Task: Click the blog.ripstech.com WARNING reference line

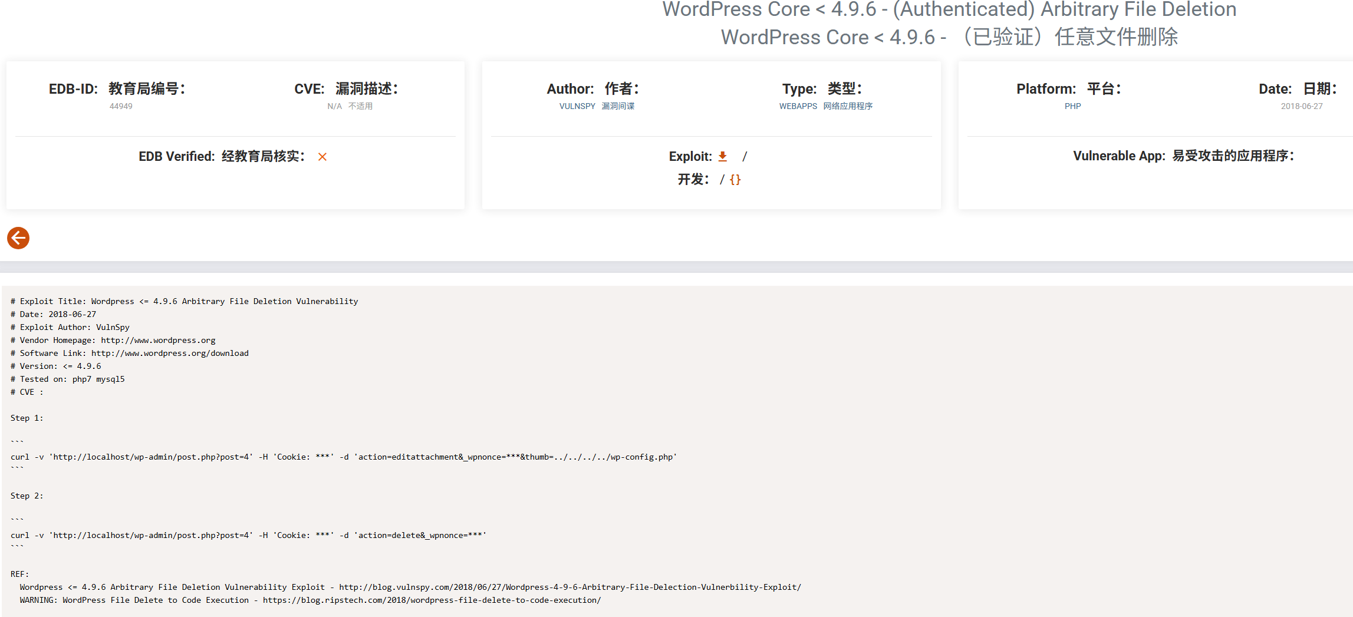Action: [x=310, y=600]
